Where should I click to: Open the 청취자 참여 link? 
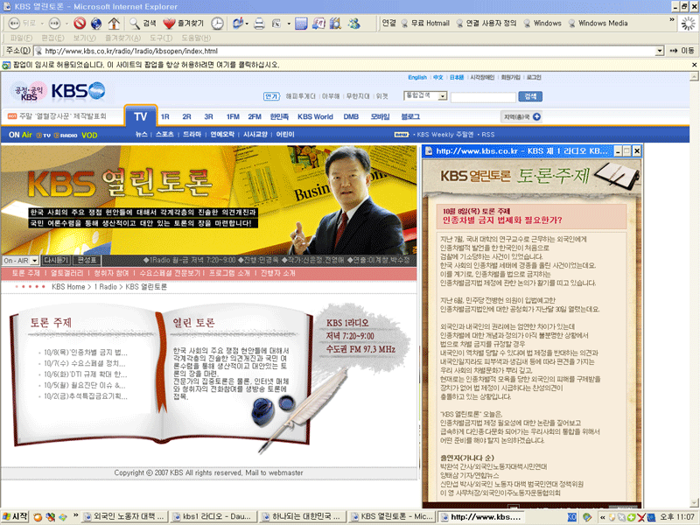tap(111, 273)
